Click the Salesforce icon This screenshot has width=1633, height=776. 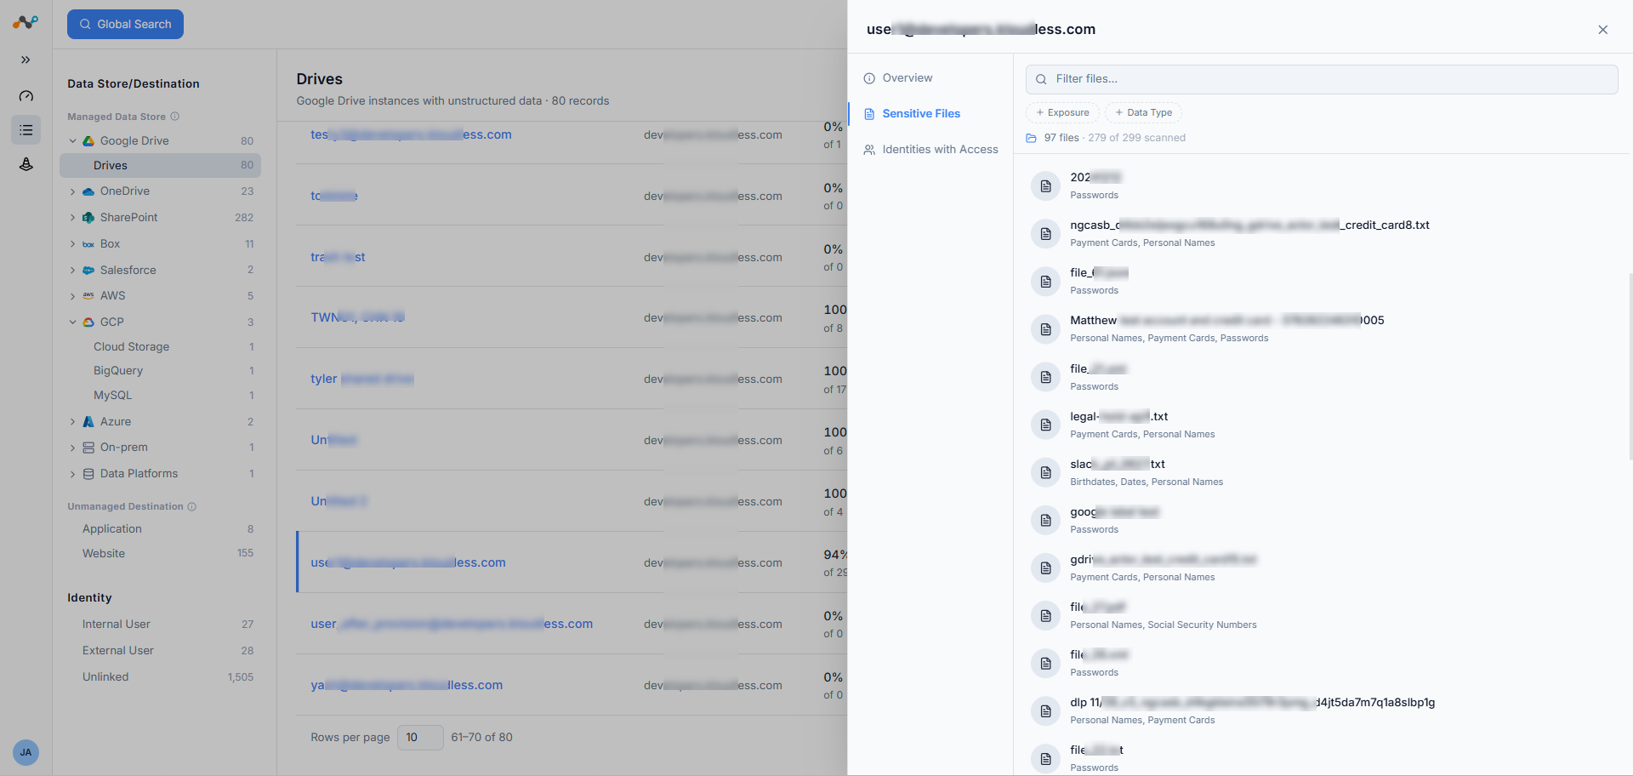(88, 271)
